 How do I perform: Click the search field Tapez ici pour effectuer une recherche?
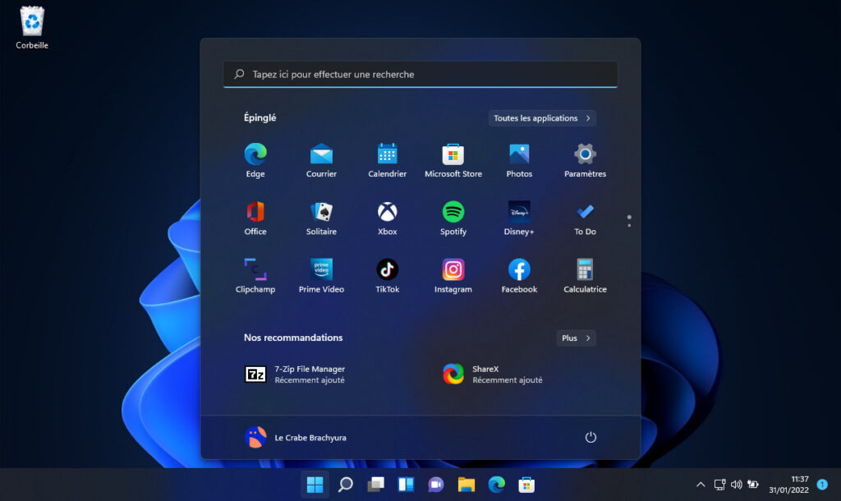coord(420,74)
